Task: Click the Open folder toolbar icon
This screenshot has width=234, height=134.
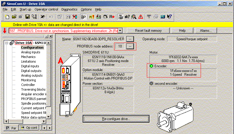Action: click(14, 17)
